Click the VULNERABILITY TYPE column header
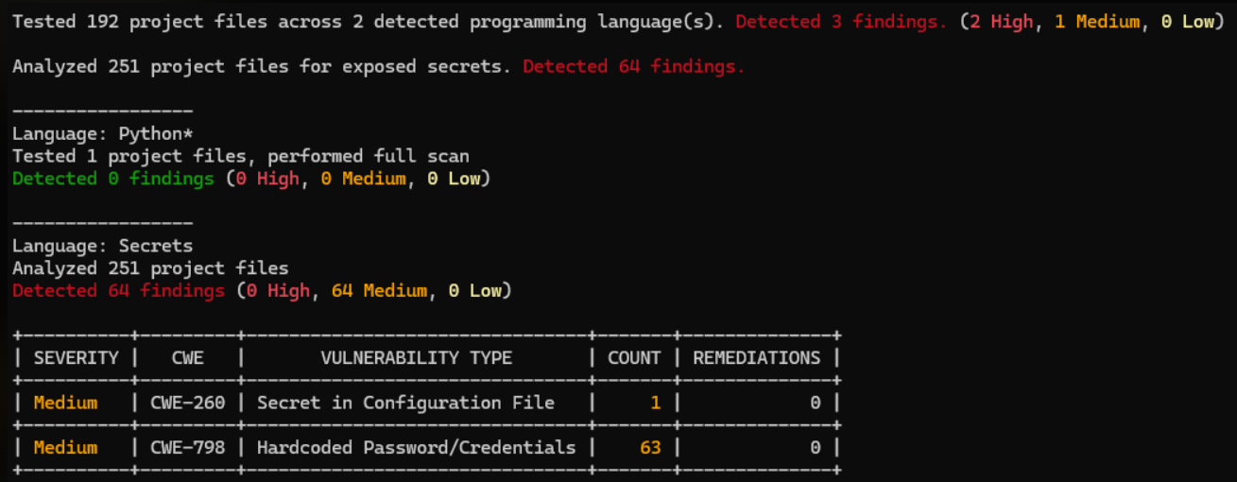 [416, 358]
